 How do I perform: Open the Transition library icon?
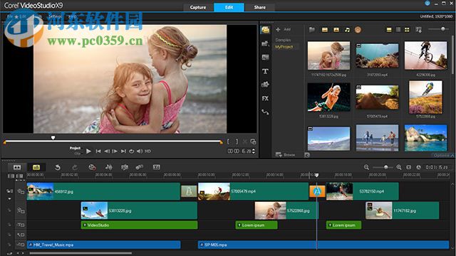(x=265, y=57)
